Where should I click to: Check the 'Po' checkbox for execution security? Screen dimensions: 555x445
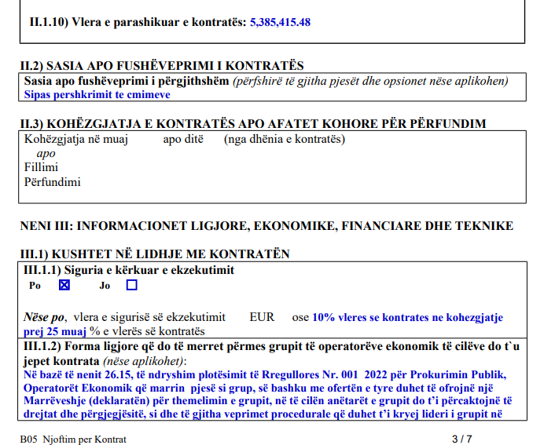point(64,286)
